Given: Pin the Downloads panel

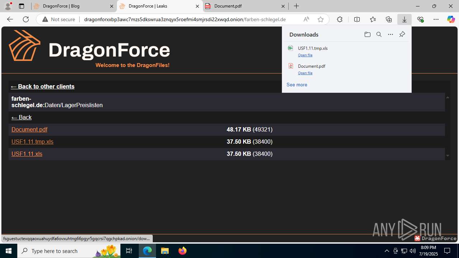Looking at the screenshot, I should [x=402, y=34].
